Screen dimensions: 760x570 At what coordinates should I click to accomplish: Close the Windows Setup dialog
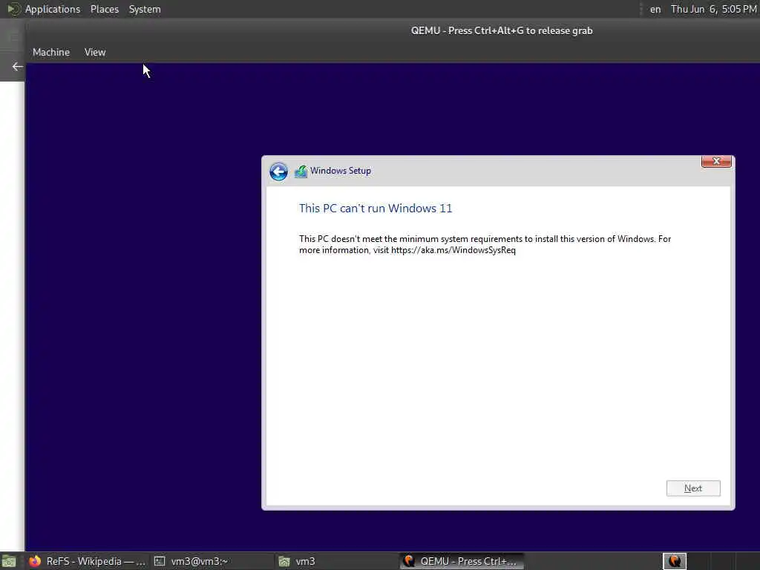point(716,161)
